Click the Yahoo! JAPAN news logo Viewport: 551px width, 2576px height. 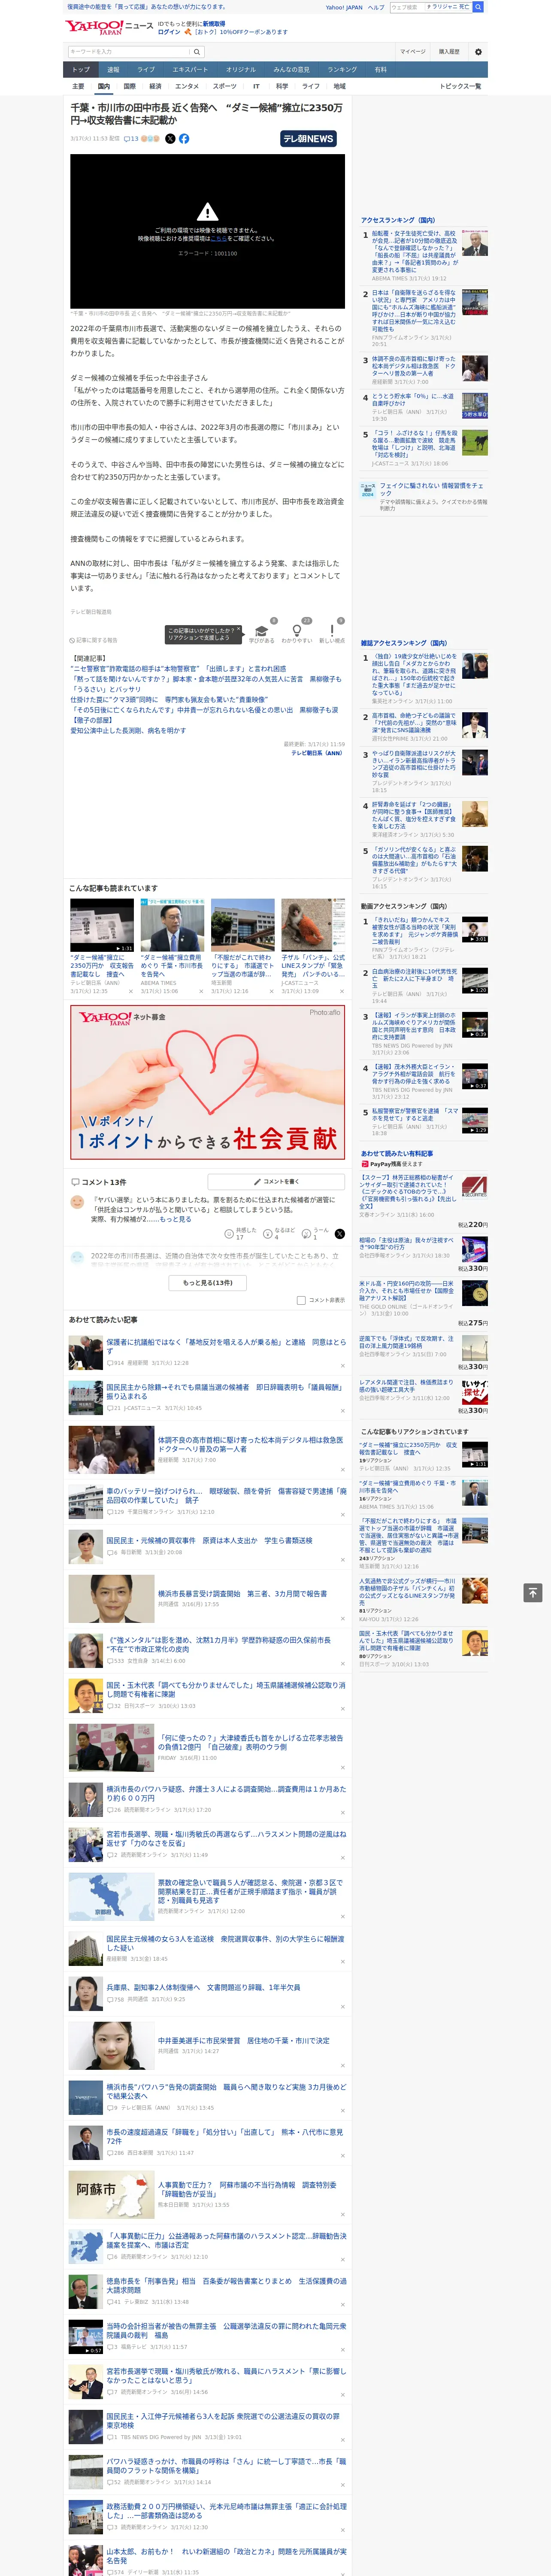click(109, 27)
